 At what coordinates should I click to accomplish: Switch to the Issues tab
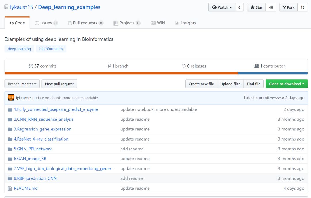46,23
